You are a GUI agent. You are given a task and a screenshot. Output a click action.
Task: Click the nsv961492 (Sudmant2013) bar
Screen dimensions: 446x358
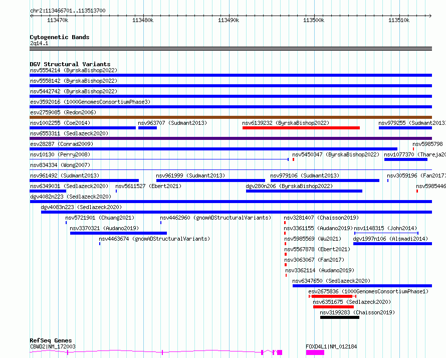pyautogui.click(x=84, y=181)
